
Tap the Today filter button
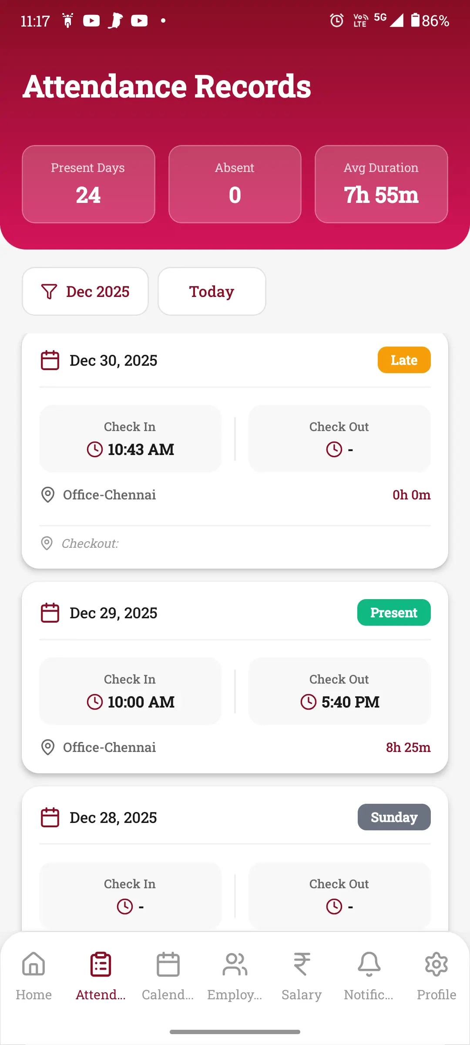tap(211, 291)
